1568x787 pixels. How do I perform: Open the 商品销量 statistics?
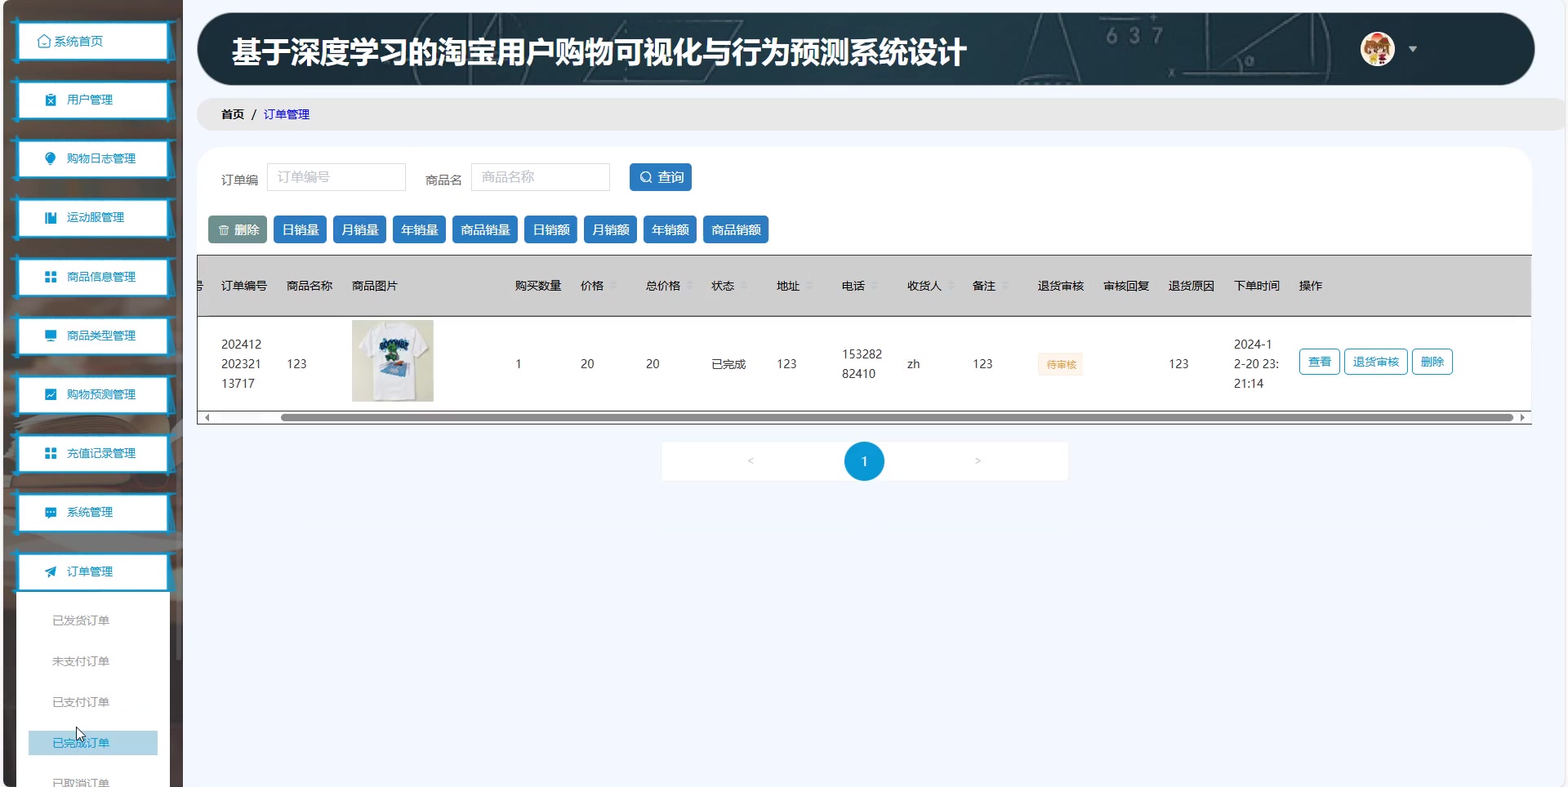click(485, 230)
